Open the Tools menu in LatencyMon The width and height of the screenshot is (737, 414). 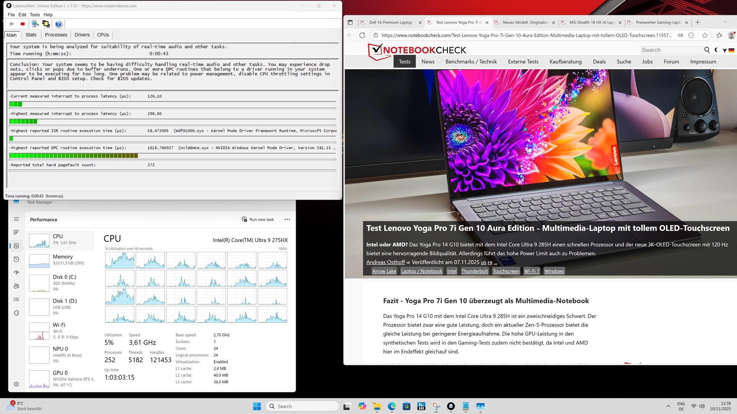coord(35,15)
